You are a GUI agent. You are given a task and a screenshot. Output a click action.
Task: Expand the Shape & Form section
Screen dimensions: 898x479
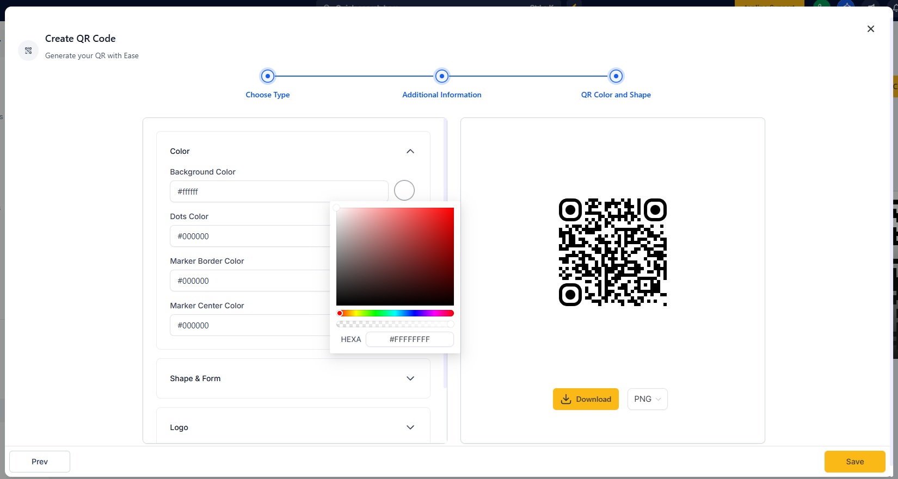410,378
